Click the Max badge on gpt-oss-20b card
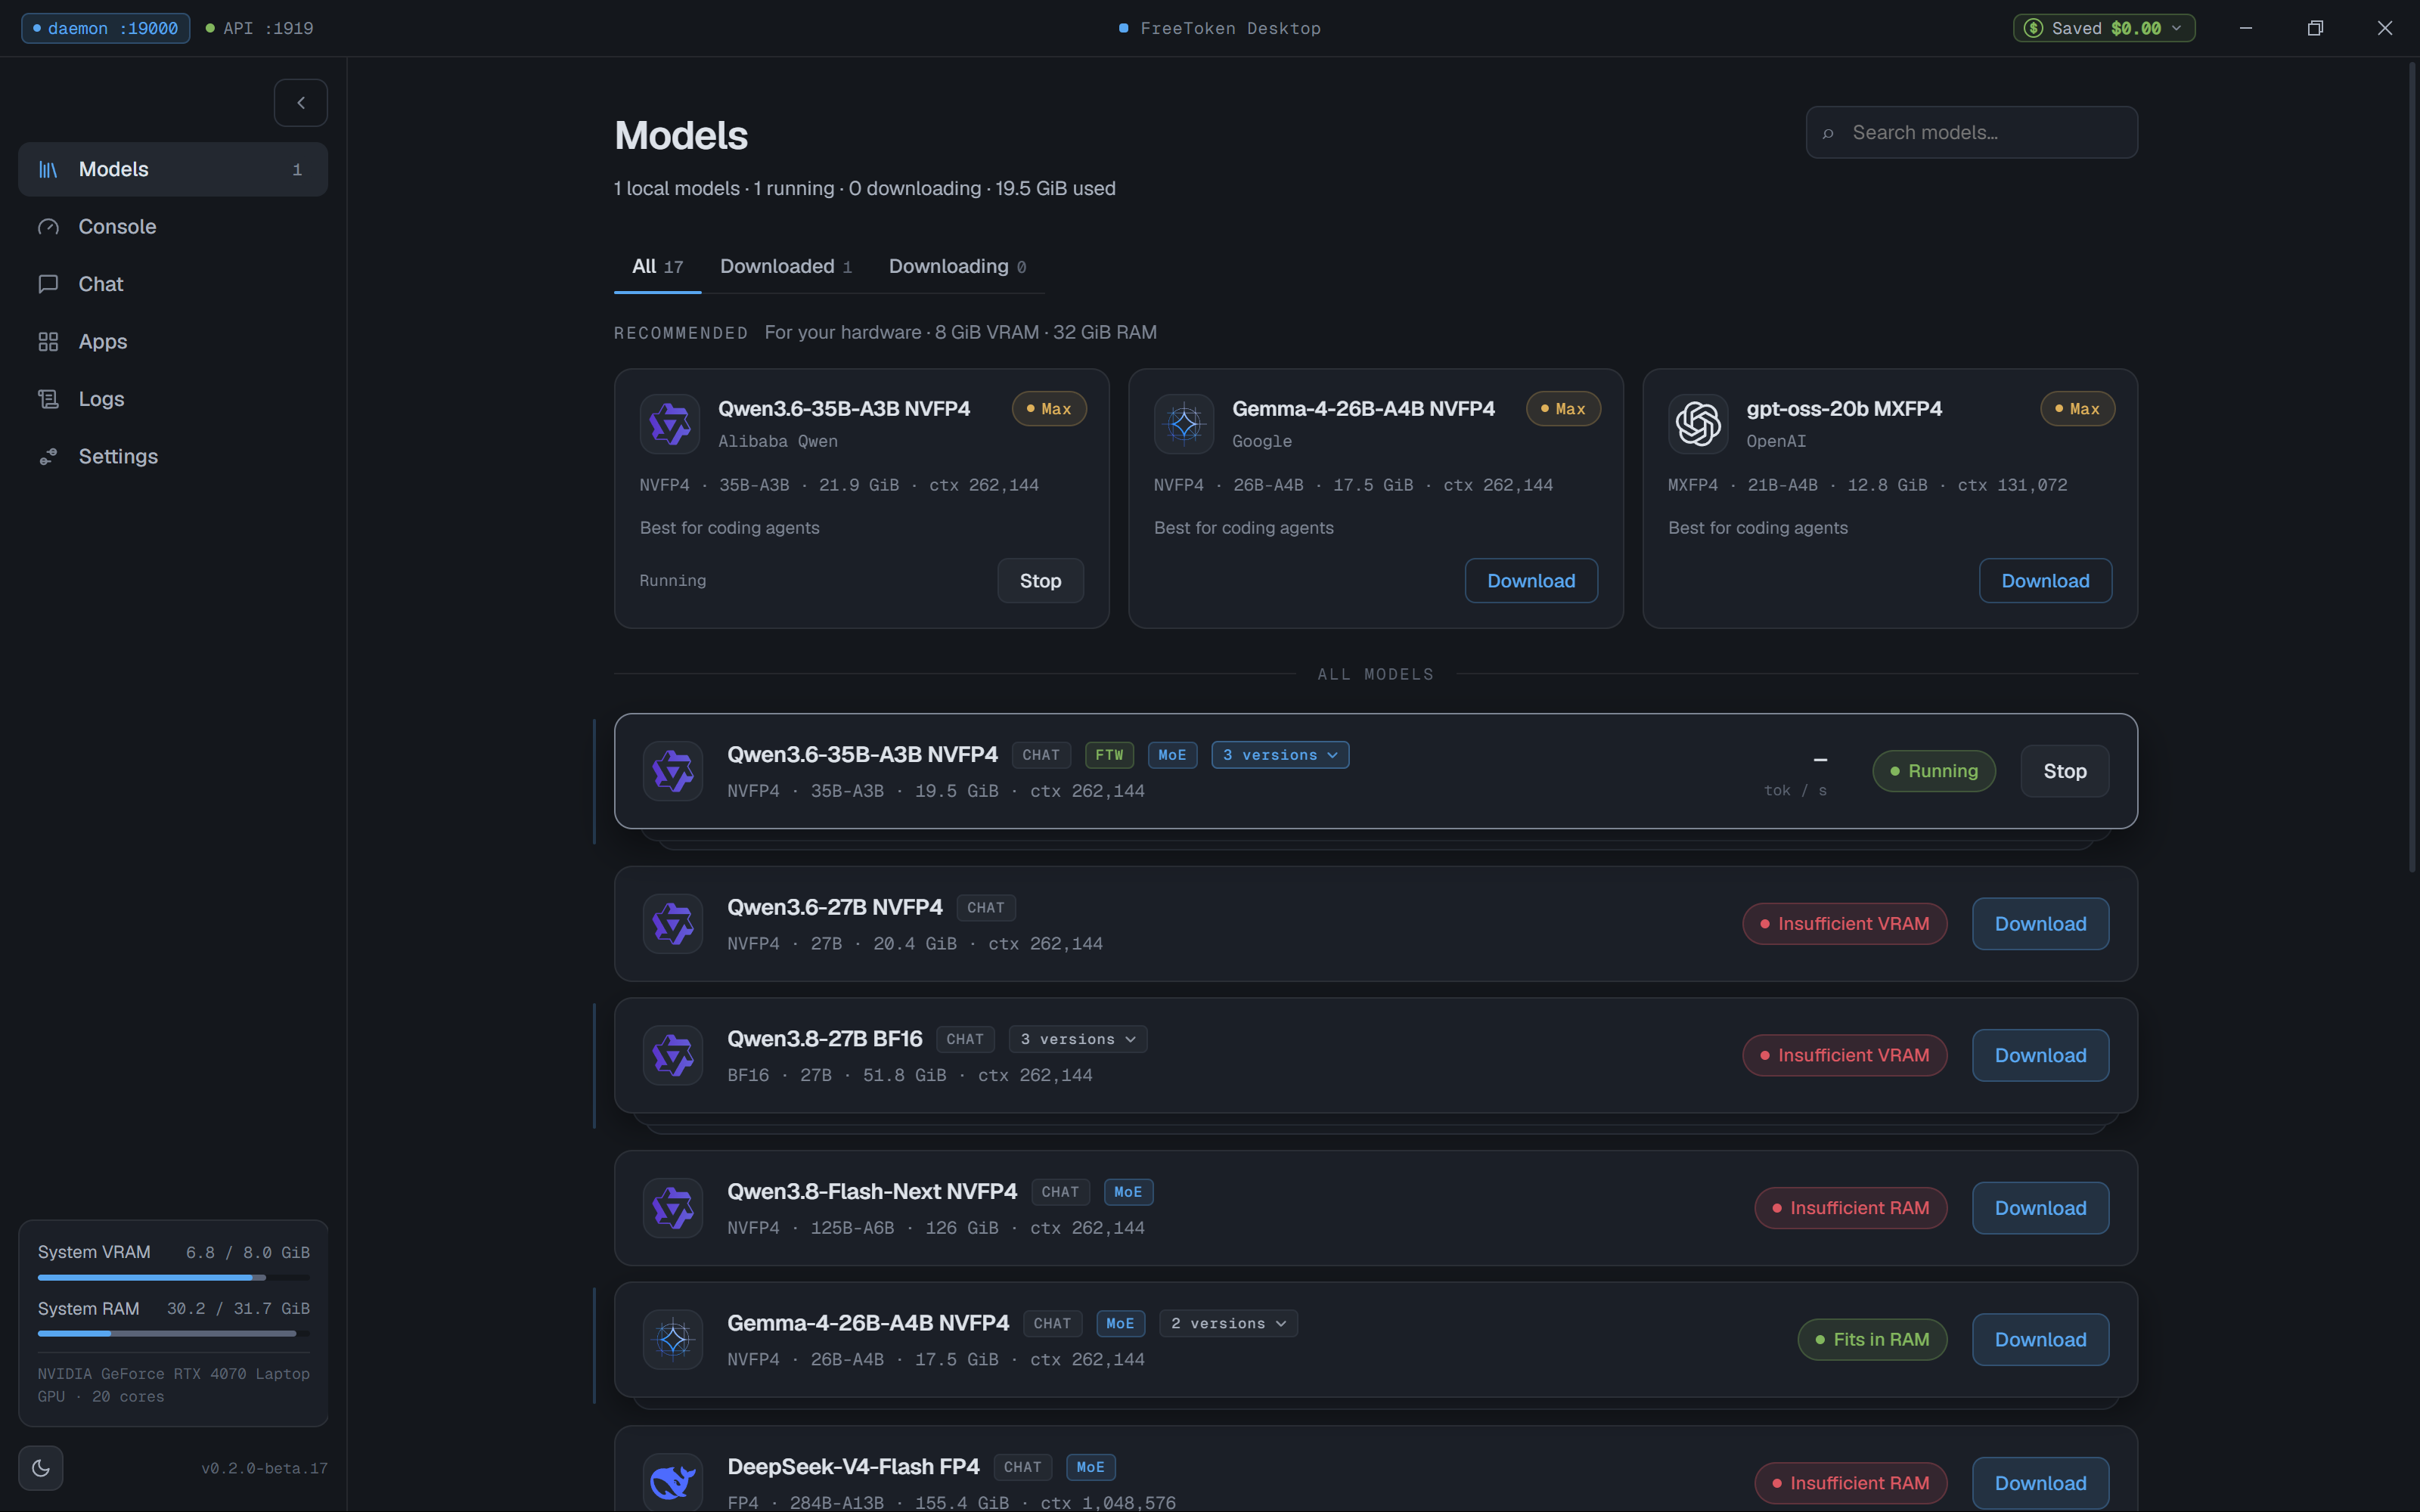Image resolution: width=2420 pixels, height=1512 pixels. coord(2077,409)
